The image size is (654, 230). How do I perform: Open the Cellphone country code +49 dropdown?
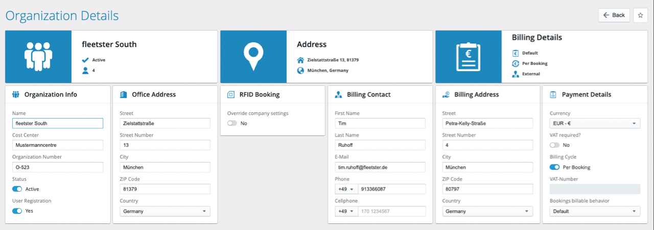coord(346,211)
